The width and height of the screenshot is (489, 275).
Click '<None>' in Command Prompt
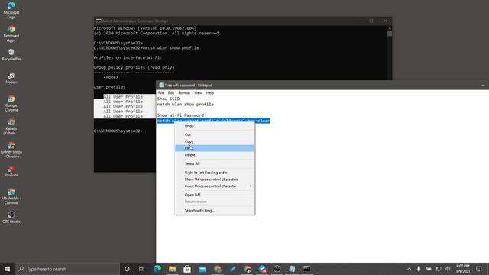111,77
